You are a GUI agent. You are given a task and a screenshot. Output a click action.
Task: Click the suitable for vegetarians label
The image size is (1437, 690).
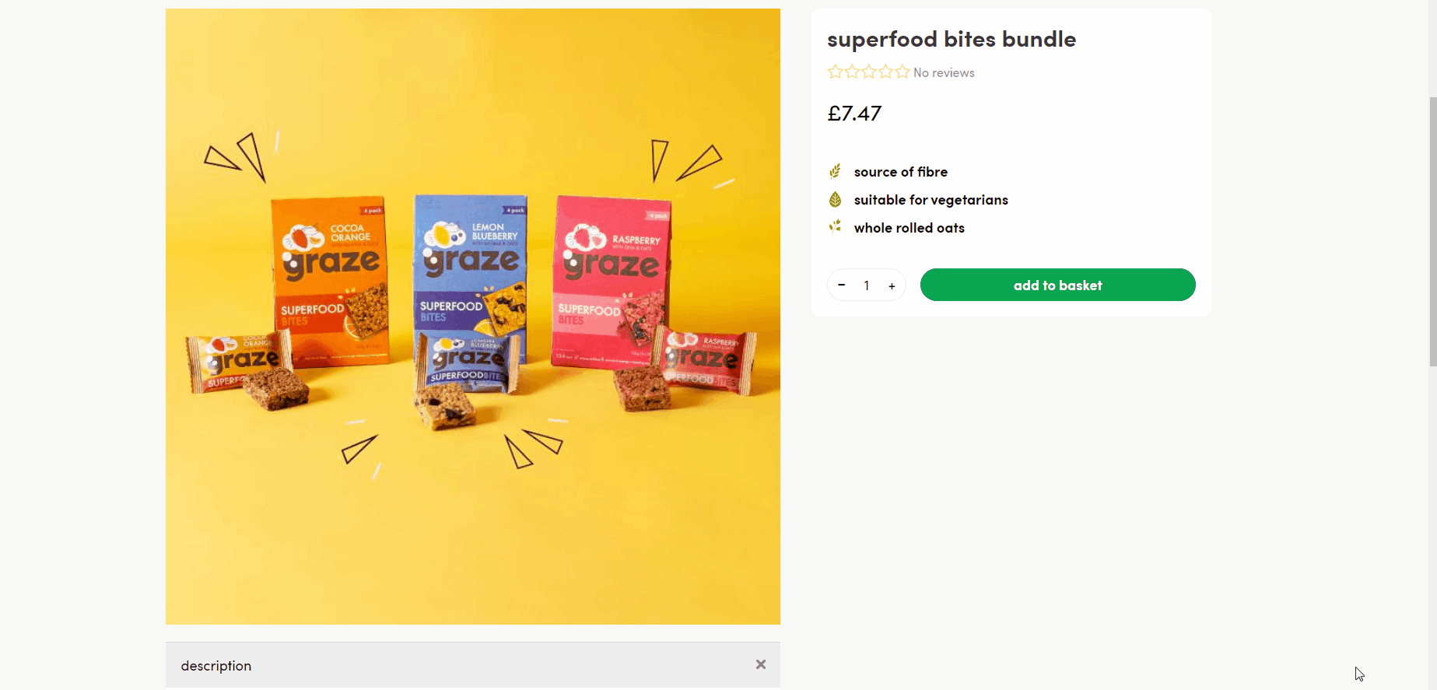931,200
